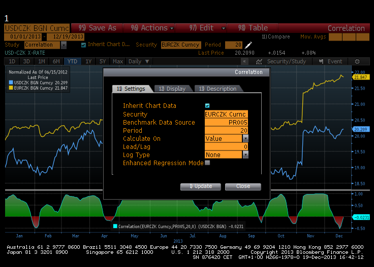Click the yellow 21.847 price axis label

[x=361, y=78]
